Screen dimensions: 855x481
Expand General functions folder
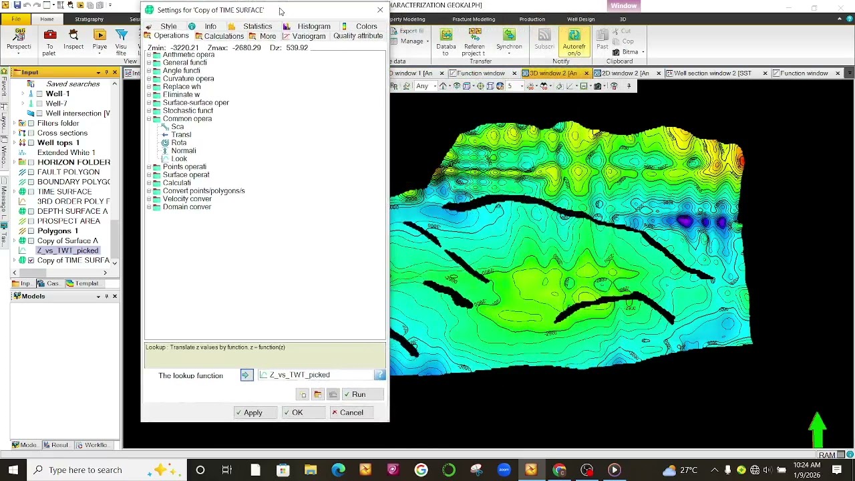tap(149, 63)
